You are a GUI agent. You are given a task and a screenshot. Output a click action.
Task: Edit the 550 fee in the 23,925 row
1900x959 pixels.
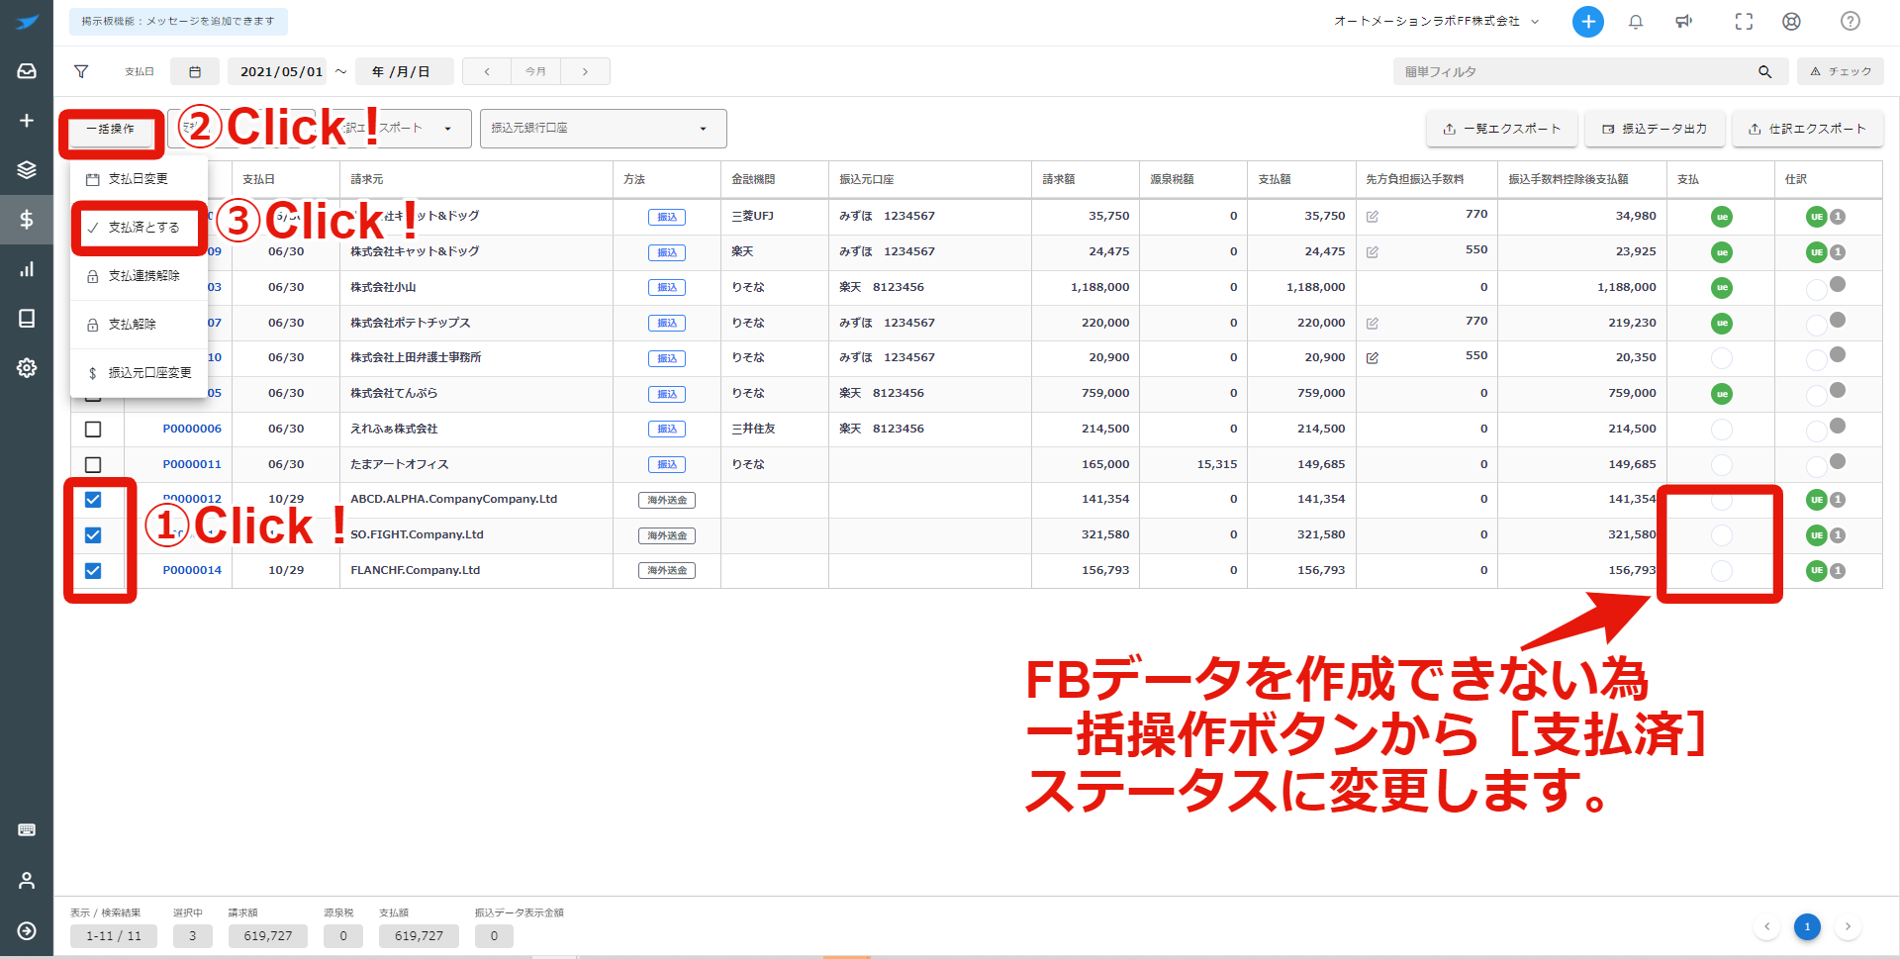pyautogui.click(x=1373, y=252)
